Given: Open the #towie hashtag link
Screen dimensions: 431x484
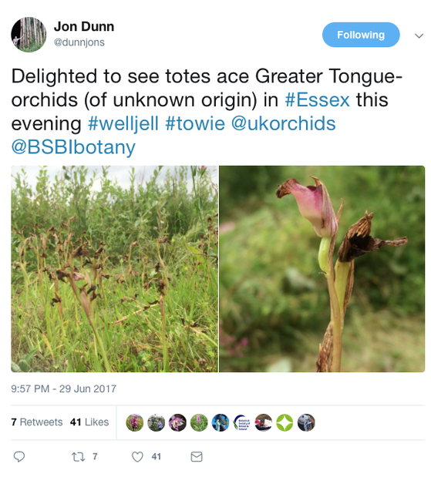Looking at the screenshot, I should click(195, 124).
